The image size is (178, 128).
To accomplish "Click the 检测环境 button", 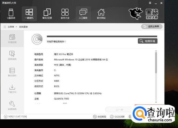I will coord(147,41).
